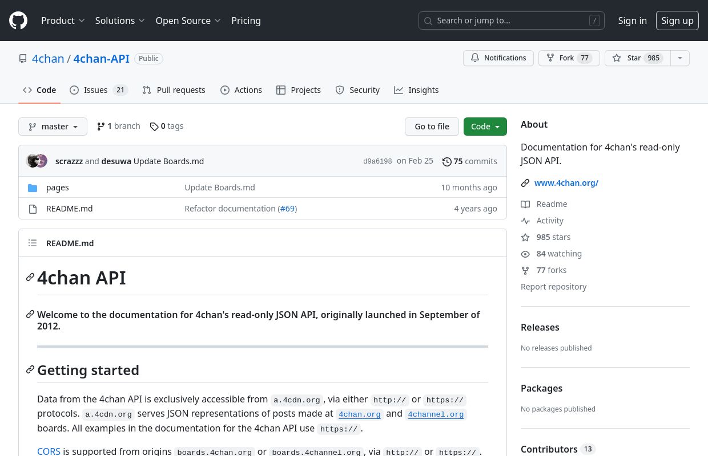This screenshot has width=708, height=456.
Task: Switch to the Insights tab
Action: click(416, 90)
